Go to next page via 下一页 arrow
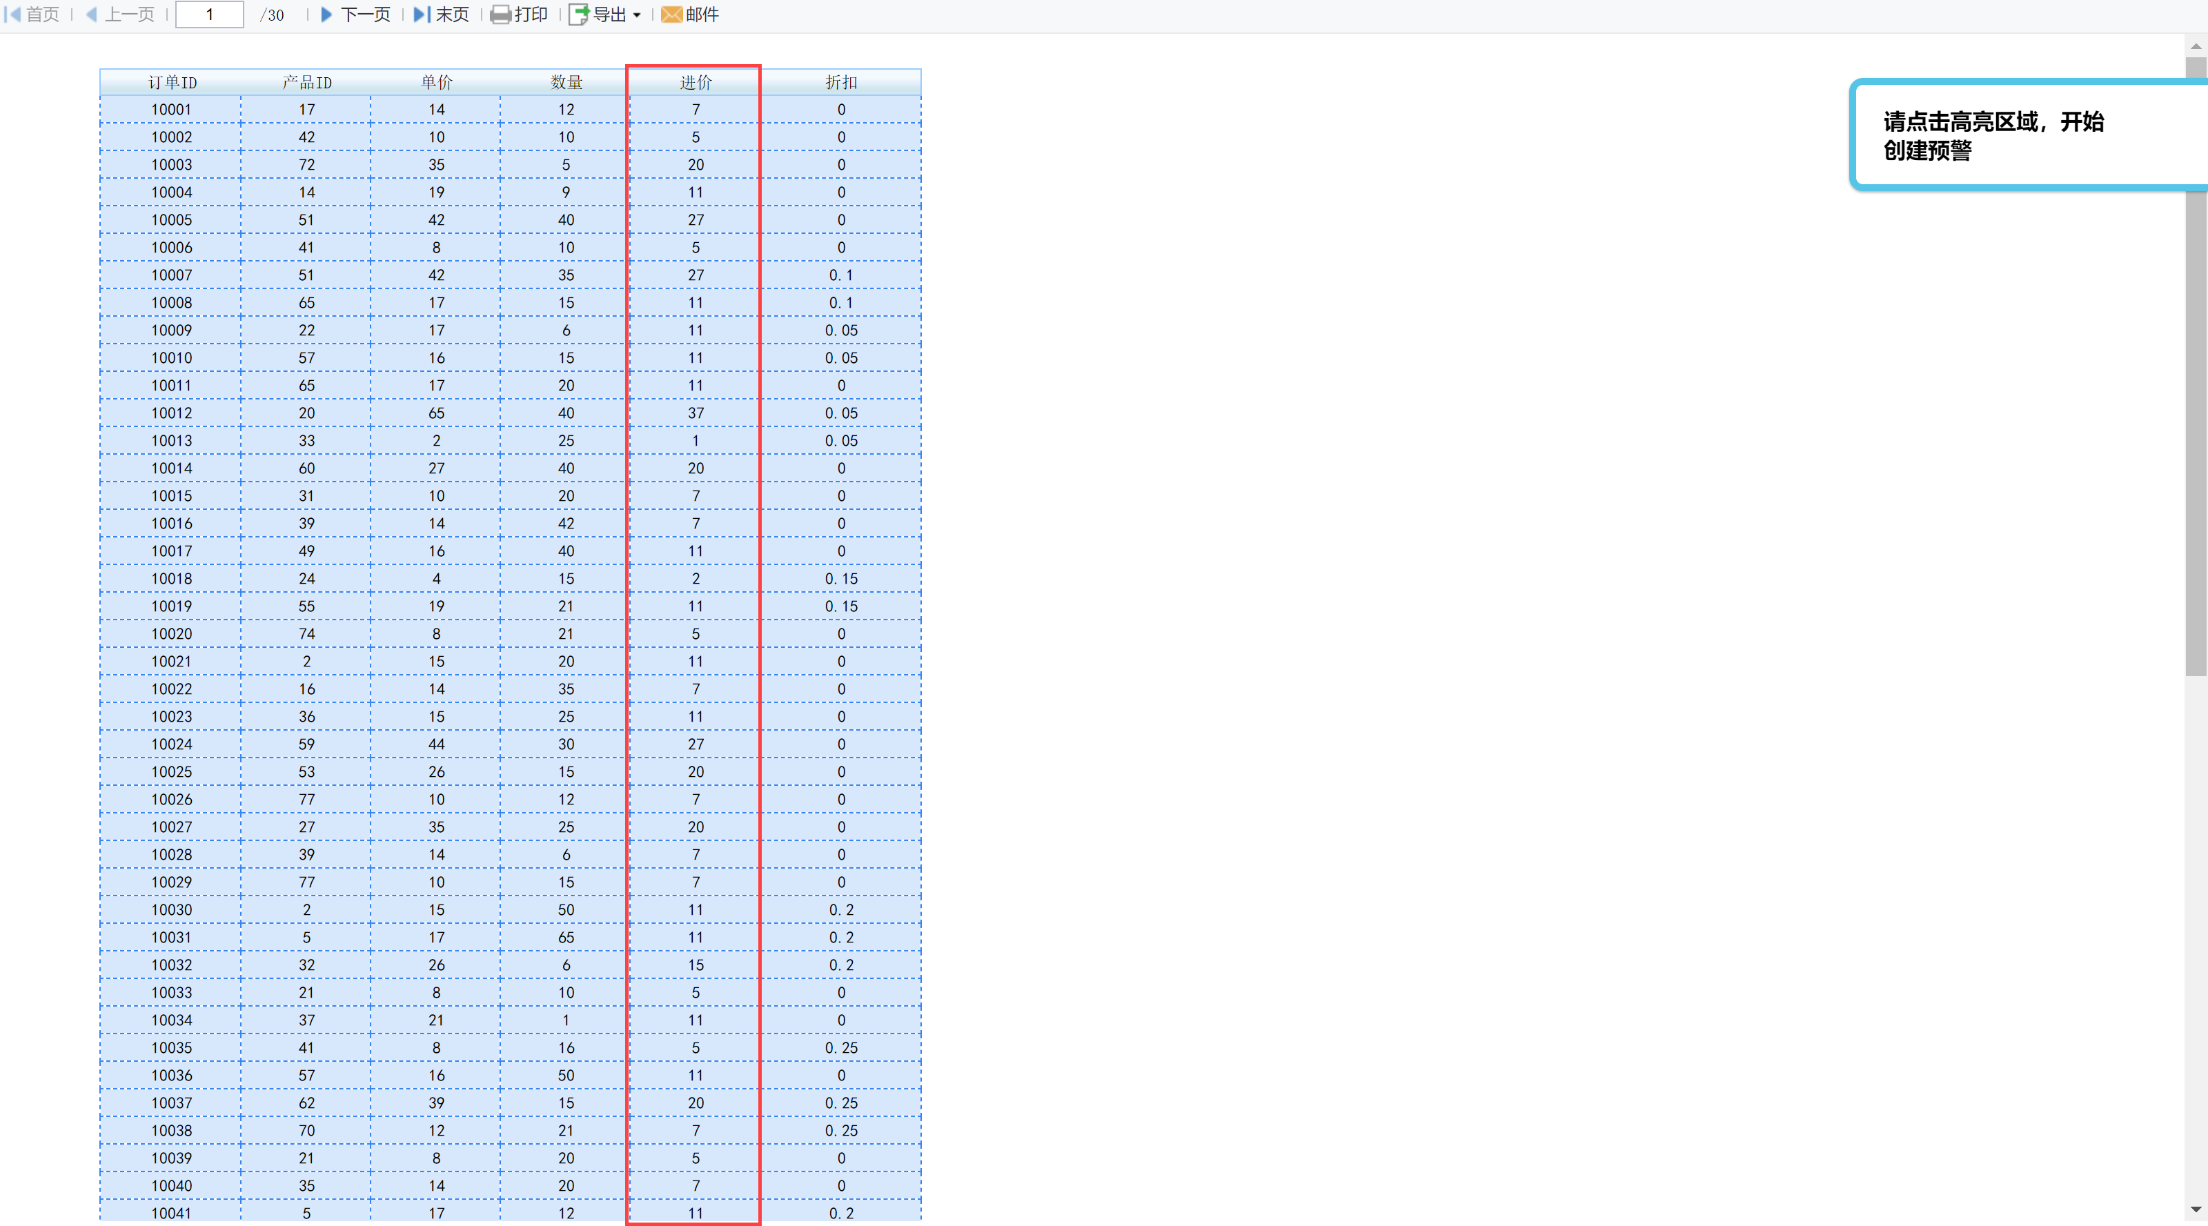This screenshot has height=1226, width=2208. (x=326, y=14)
